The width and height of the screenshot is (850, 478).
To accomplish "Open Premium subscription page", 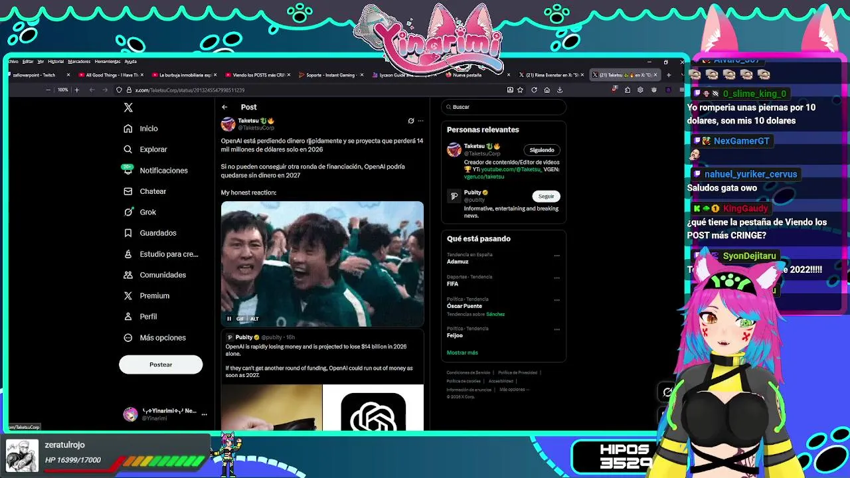I will tap(146, 295).
